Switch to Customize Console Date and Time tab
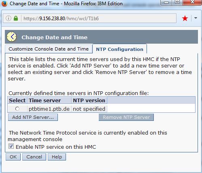The width and height of the screenshot is (202, 173). coord(49,49)
